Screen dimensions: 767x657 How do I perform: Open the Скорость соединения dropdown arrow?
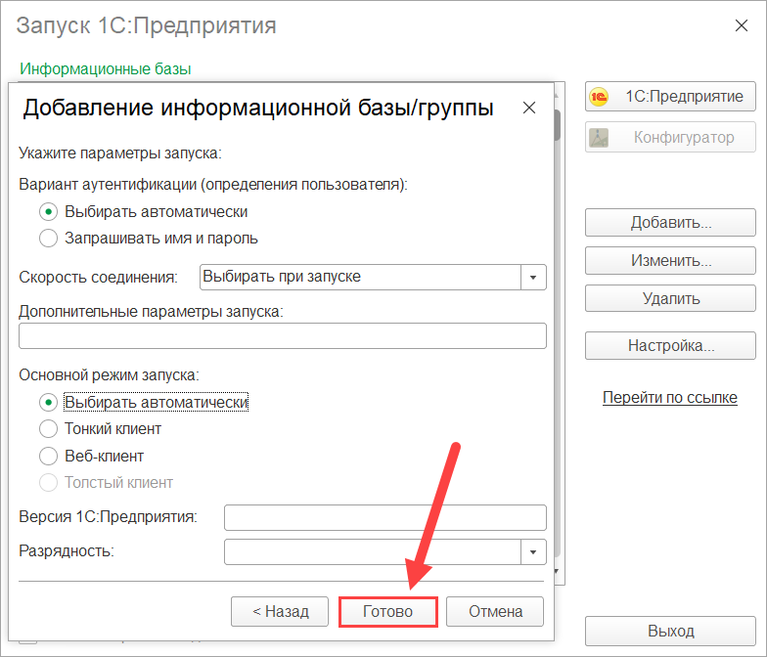coord(533,278)
